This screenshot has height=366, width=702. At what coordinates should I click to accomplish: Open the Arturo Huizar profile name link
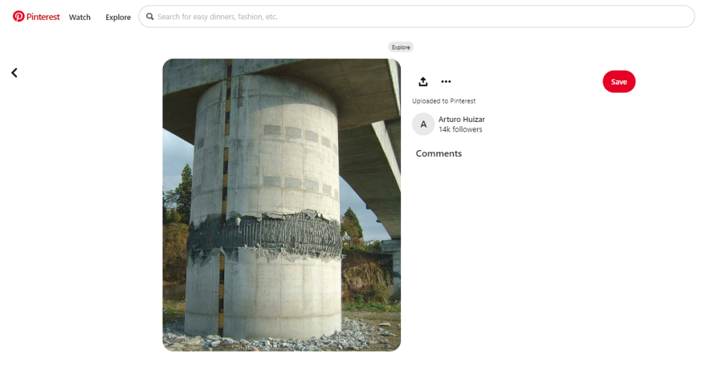(x=461, y=119)
